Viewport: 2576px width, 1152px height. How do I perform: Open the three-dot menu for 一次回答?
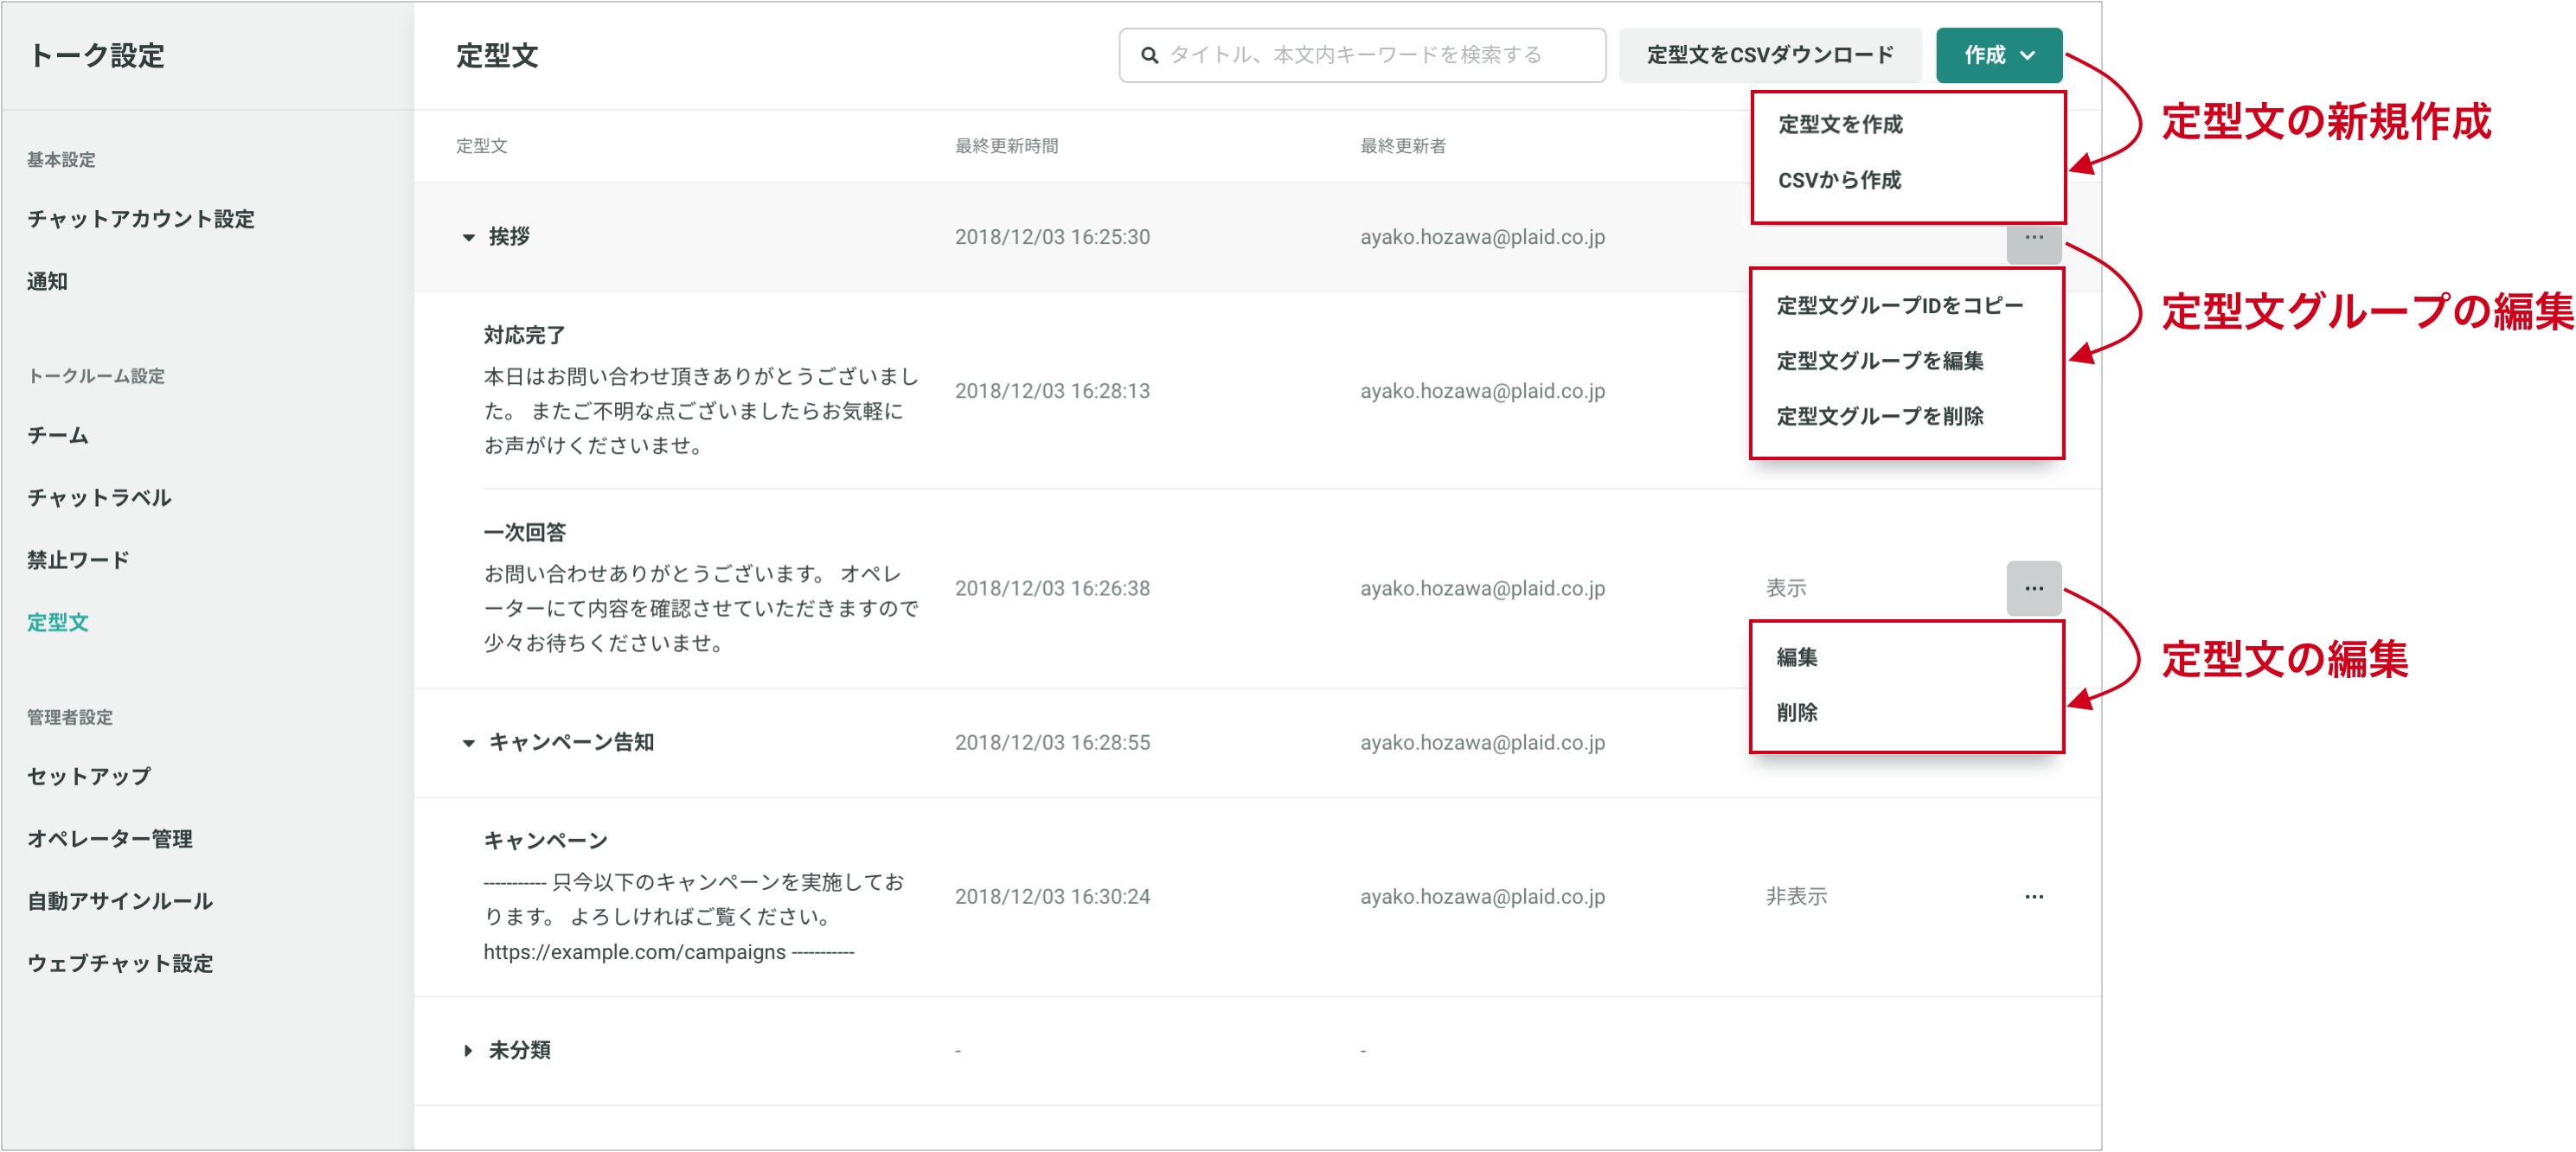2033,588
